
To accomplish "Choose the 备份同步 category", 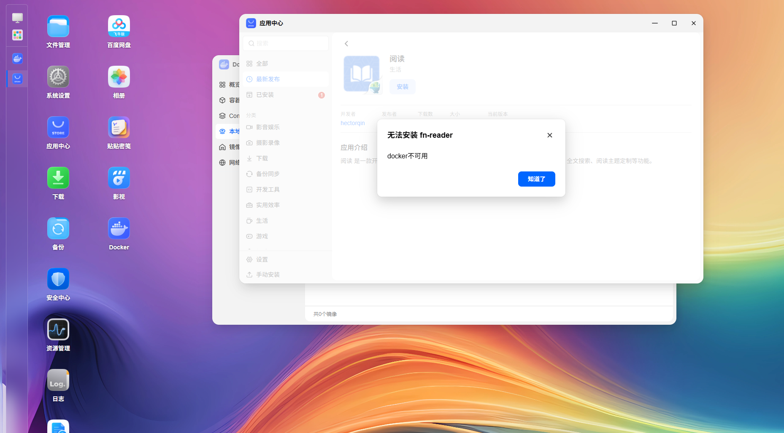I will tap(286, 174).
